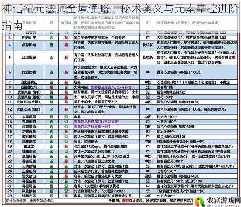Screen dimensions: 241x207
Task: Select the row number 12 cell
Action: tap(10, 109)
